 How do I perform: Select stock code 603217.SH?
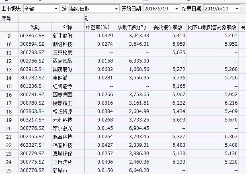pos(32,120)
